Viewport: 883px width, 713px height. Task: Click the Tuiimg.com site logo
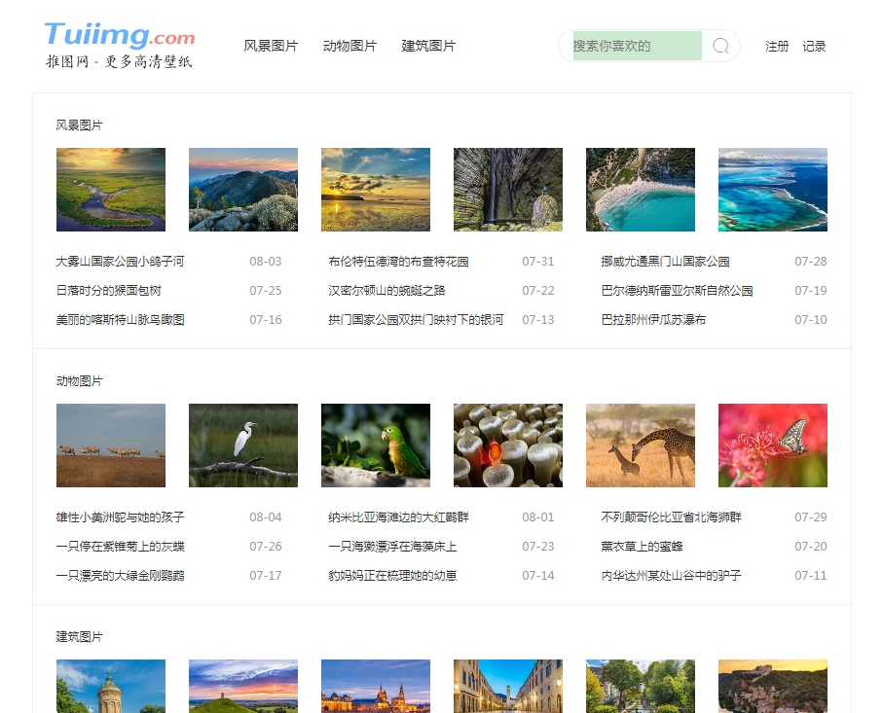(x=120, y=46)
